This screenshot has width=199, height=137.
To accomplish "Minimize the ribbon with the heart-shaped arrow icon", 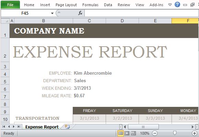I will click(170, 5).
